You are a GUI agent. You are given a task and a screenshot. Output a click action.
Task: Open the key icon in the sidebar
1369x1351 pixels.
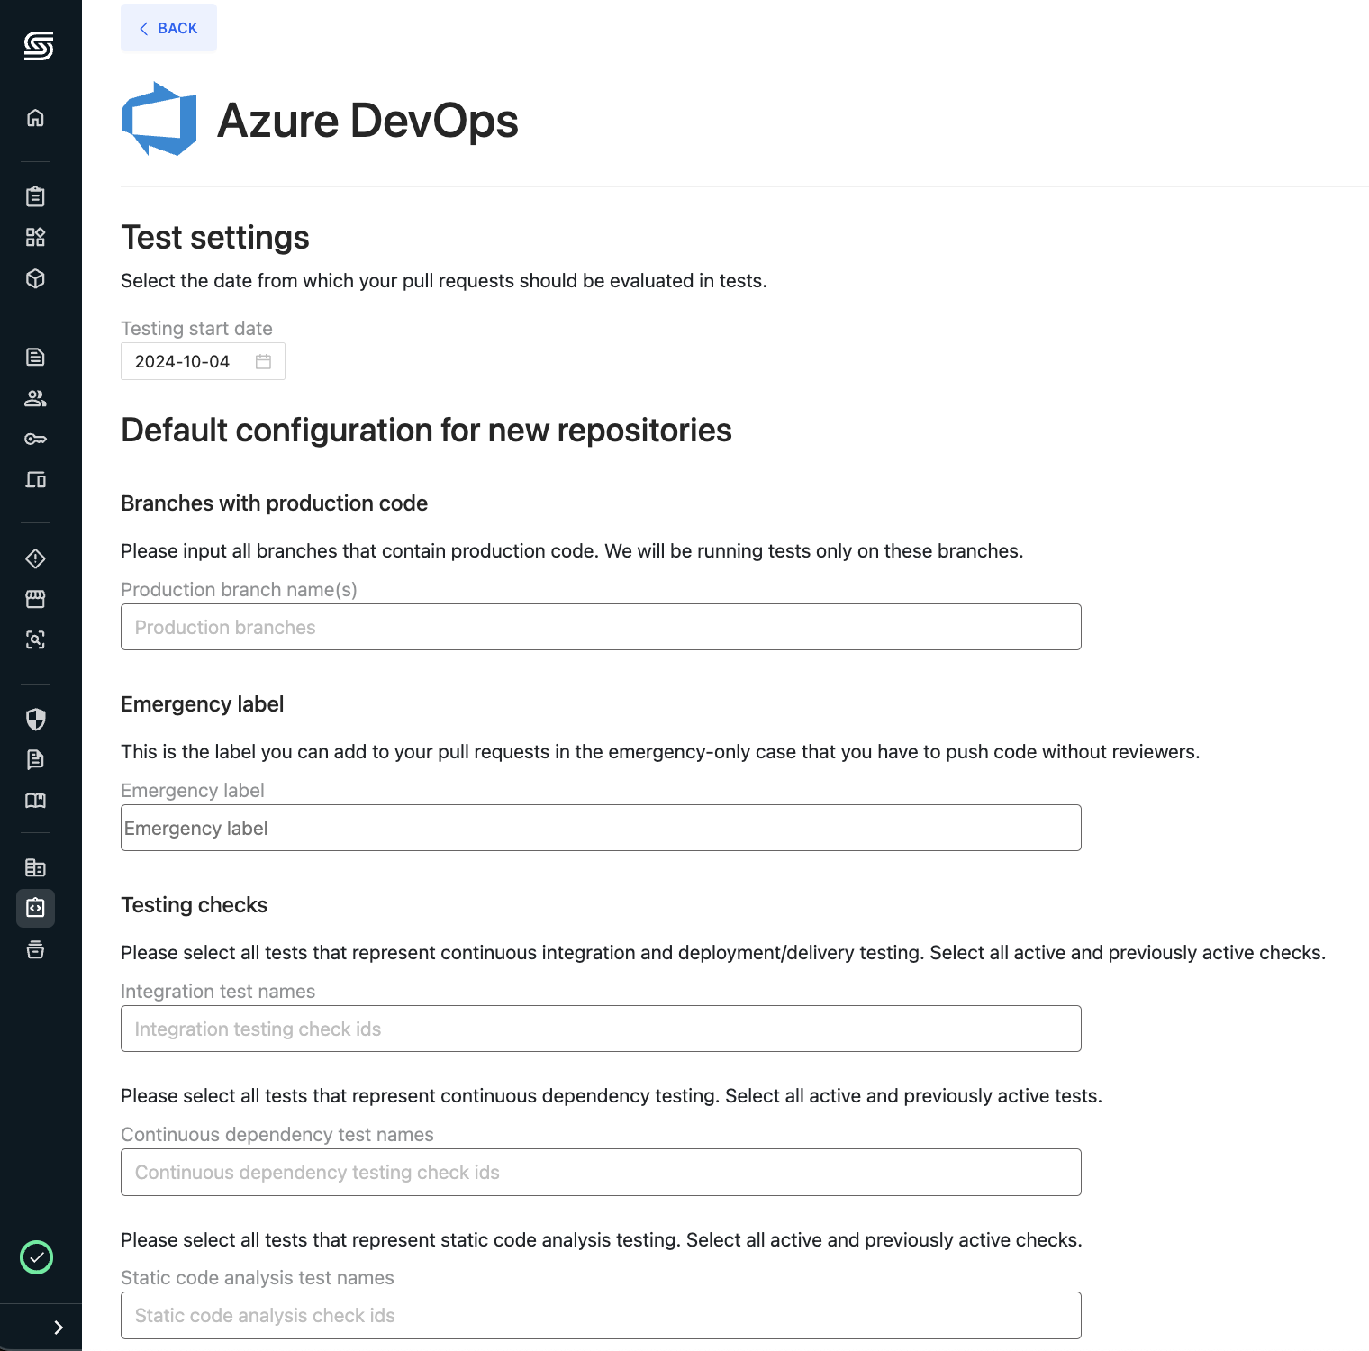tap(35, 439)
